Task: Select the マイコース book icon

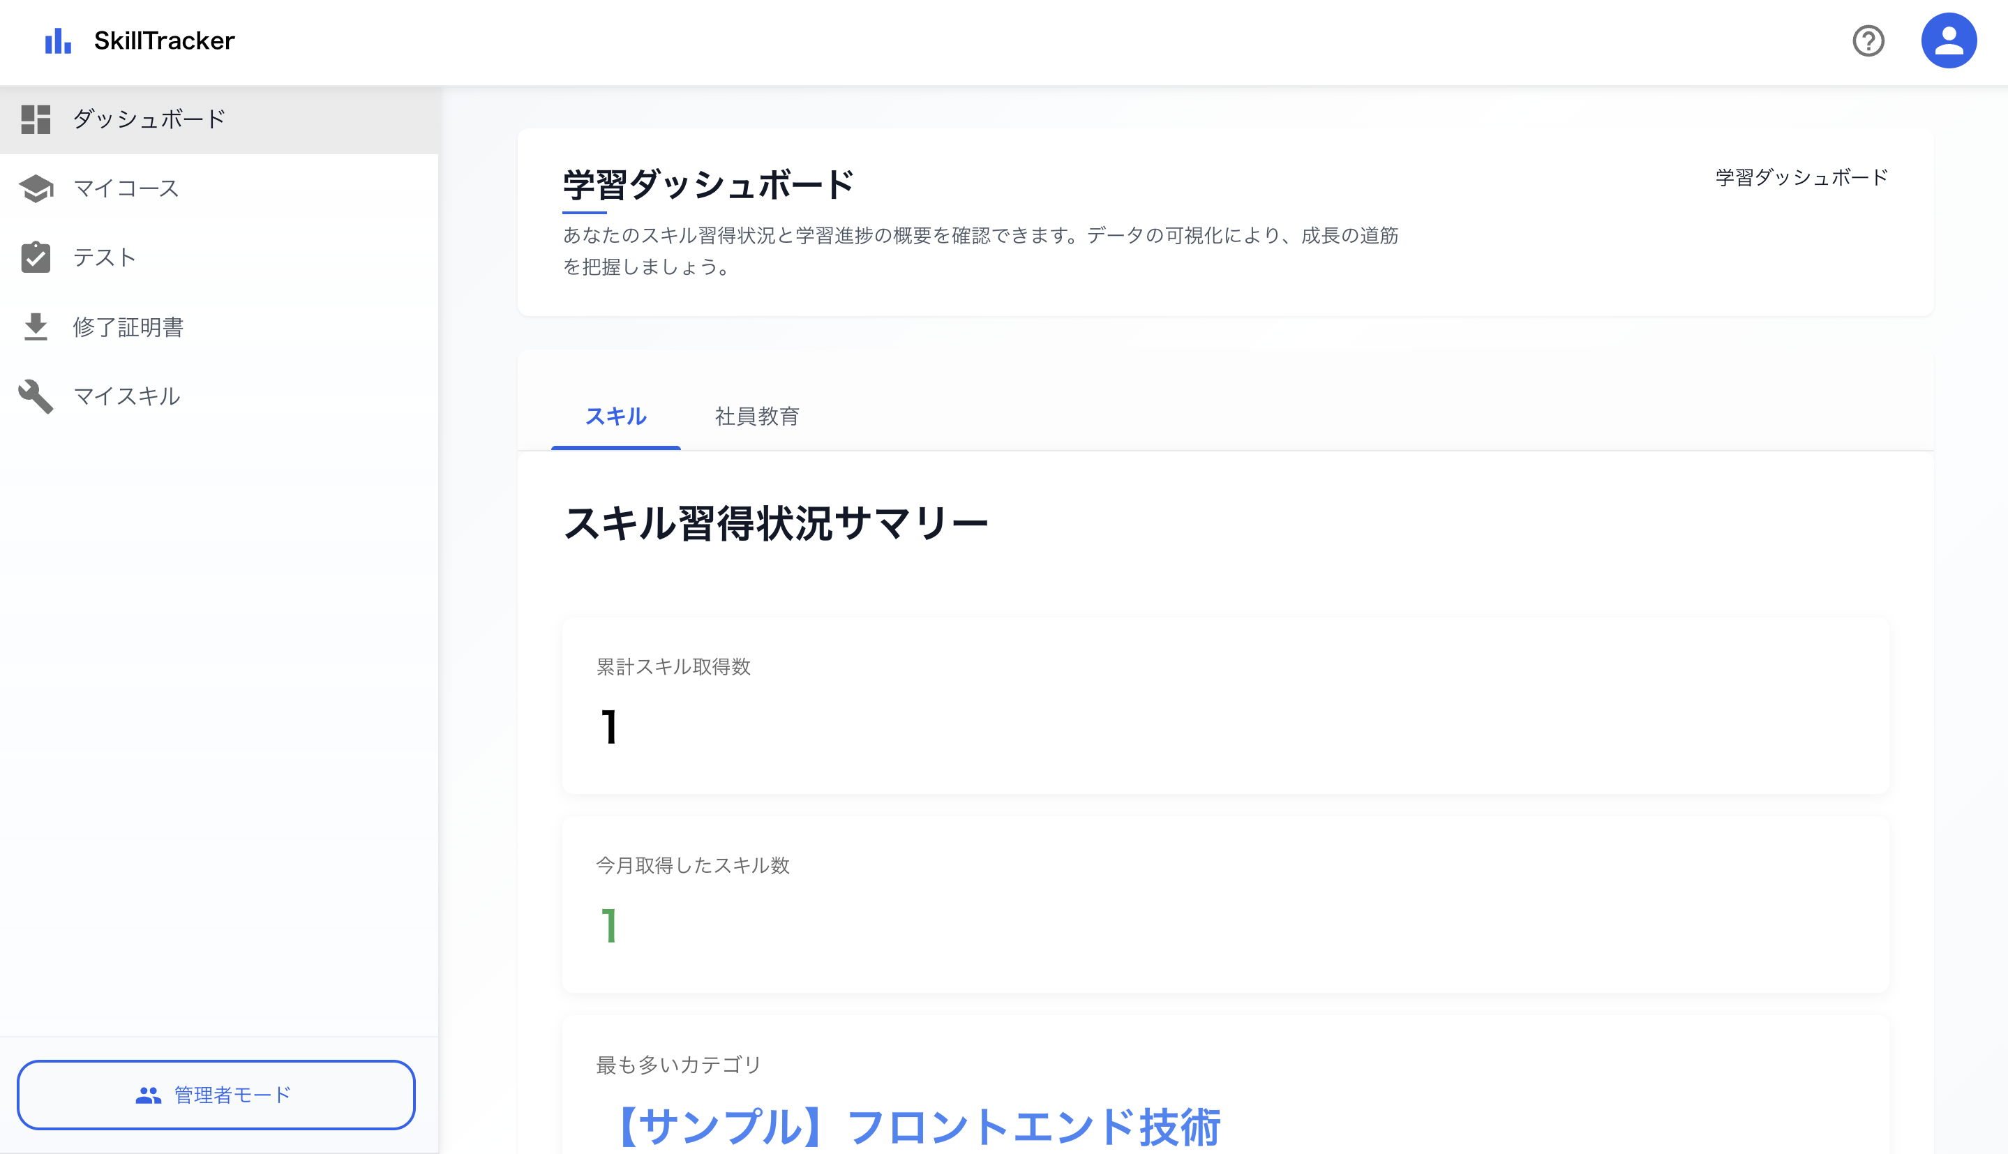Action: pos(36,188)
